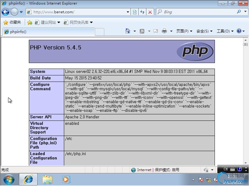Open the 页面(P) menu

[184, 31]
